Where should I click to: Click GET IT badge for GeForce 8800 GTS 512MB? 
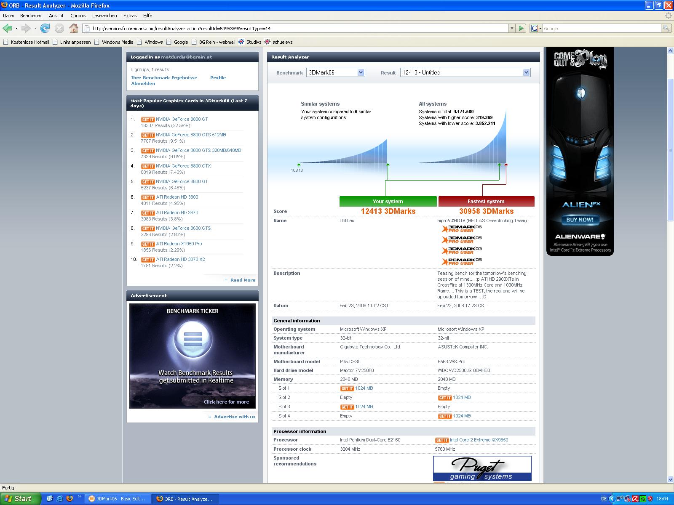coord(148,135)
